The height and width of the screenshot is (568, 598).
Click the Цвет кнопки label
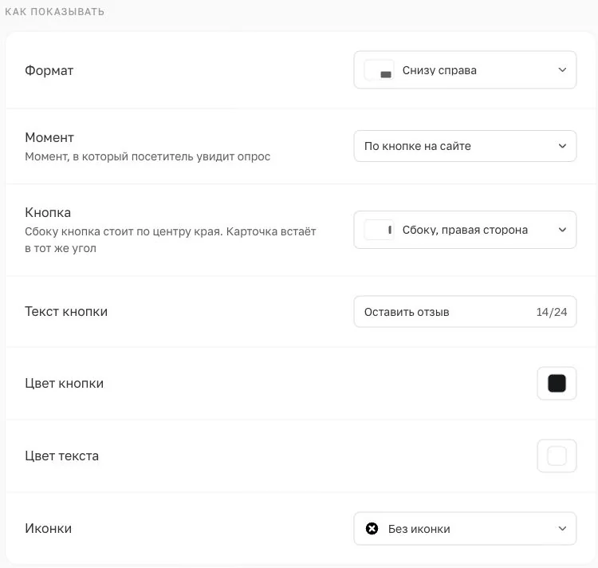pos(64,384)
